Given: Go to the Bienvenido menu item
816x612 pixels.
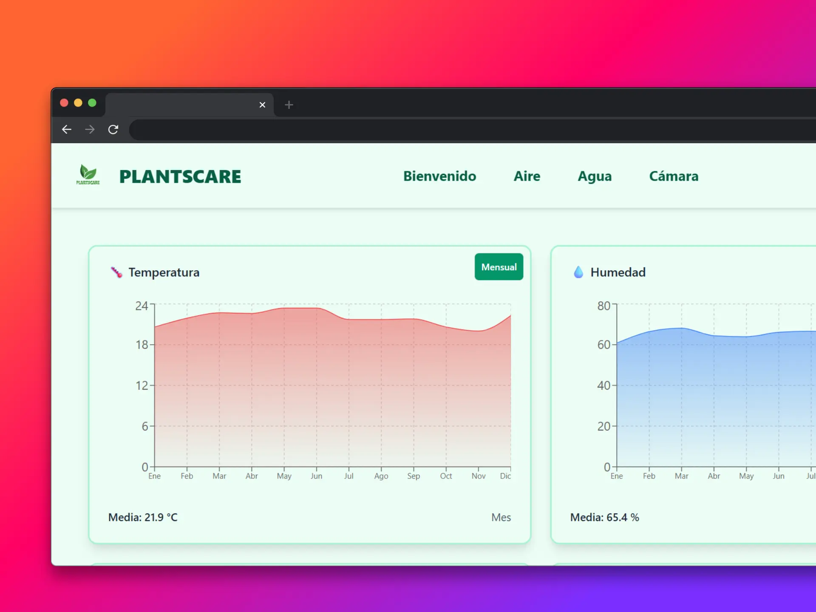Looking at the screenshot, I should point(440,176).
